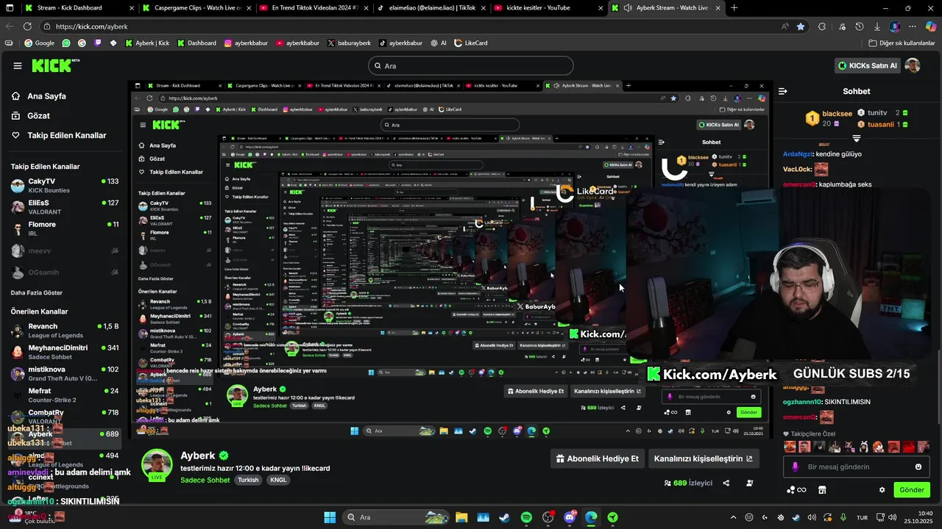Click the Edge icon in the taskbar
This screenshot has height=529, width=942.
591,517
